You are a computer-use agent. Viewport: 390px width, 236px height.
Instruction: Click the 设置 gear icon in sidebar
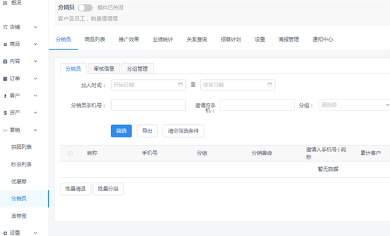pos(5,233)
